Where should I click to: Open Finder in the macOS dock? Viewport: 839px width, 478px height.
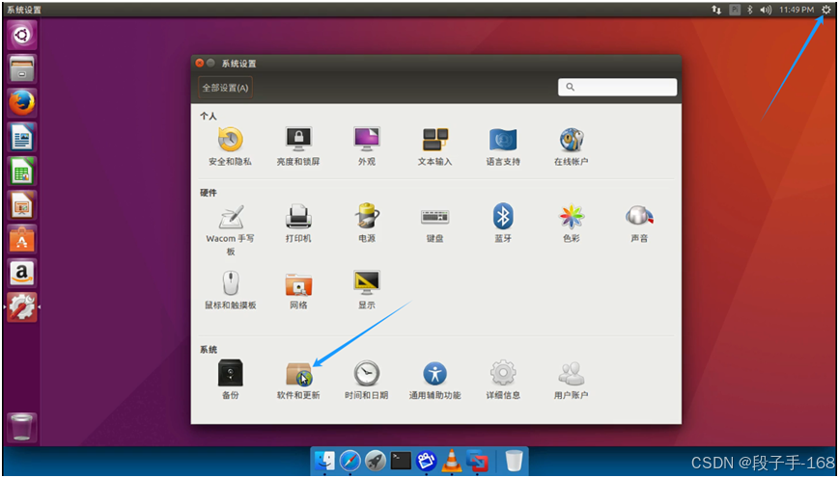(x=324, y=461)
